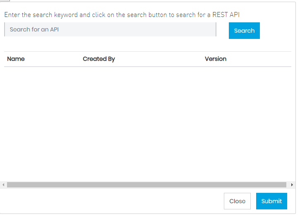Close the REST API search dialog

click(237, 201)
